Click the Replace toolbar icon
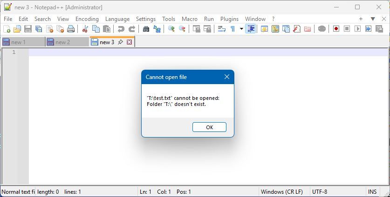Viewport: 390px width, 197px height. 157,29
